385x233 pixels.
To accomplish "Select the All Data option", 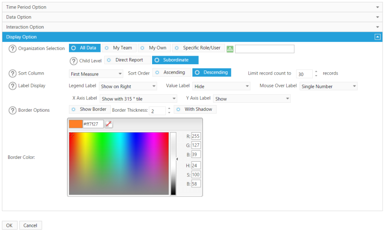I will click(x=85, y=48).
